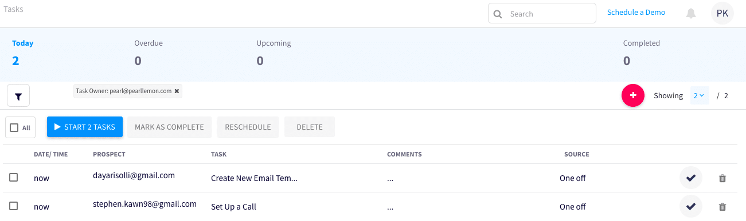Switch to the Upcoming tab
The image size is (746, 221).
(x=274, y=53)
